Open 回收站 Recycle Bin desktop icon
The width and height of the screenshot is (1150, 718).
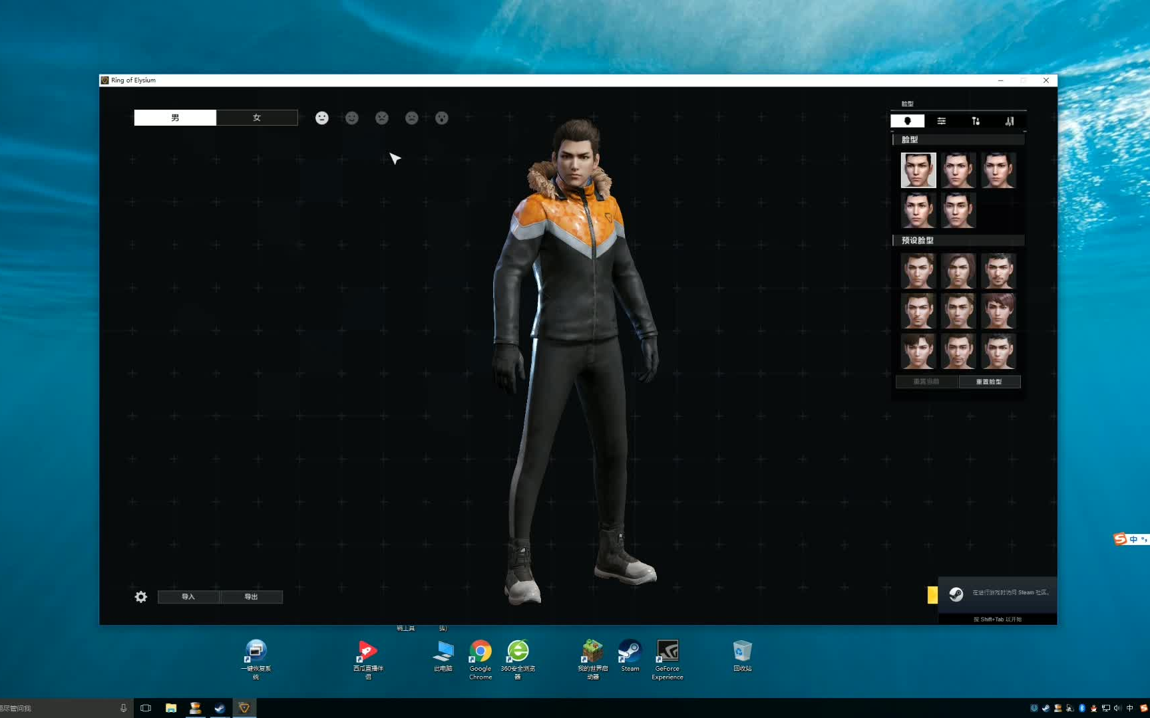coord(743,656)
